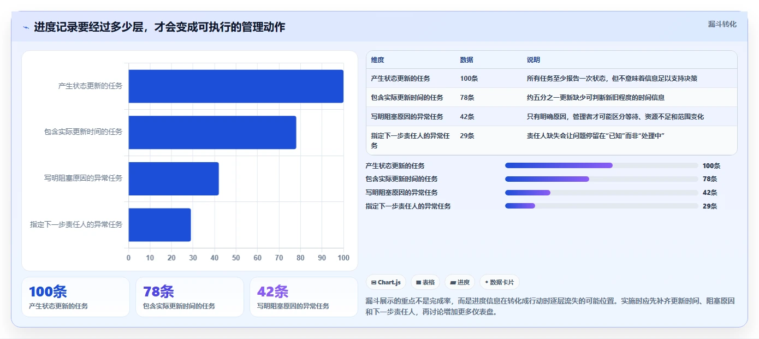Click table cell 产生状态更新的任务

coord(401,79)
